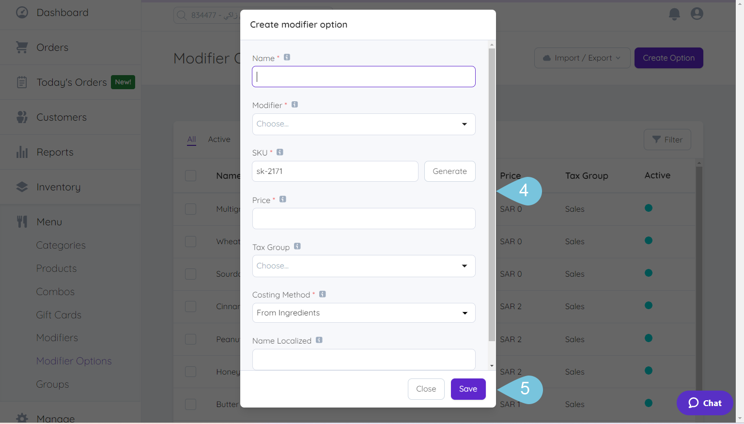The height and width of the screenshot is (424, 744).
Task: Save the new modifier option
Action: (x=467, y=389)
